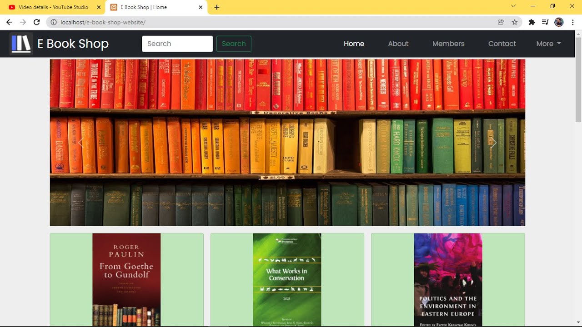Switch to the Video details YouTube Studio tab

click(x=53, y=7)
